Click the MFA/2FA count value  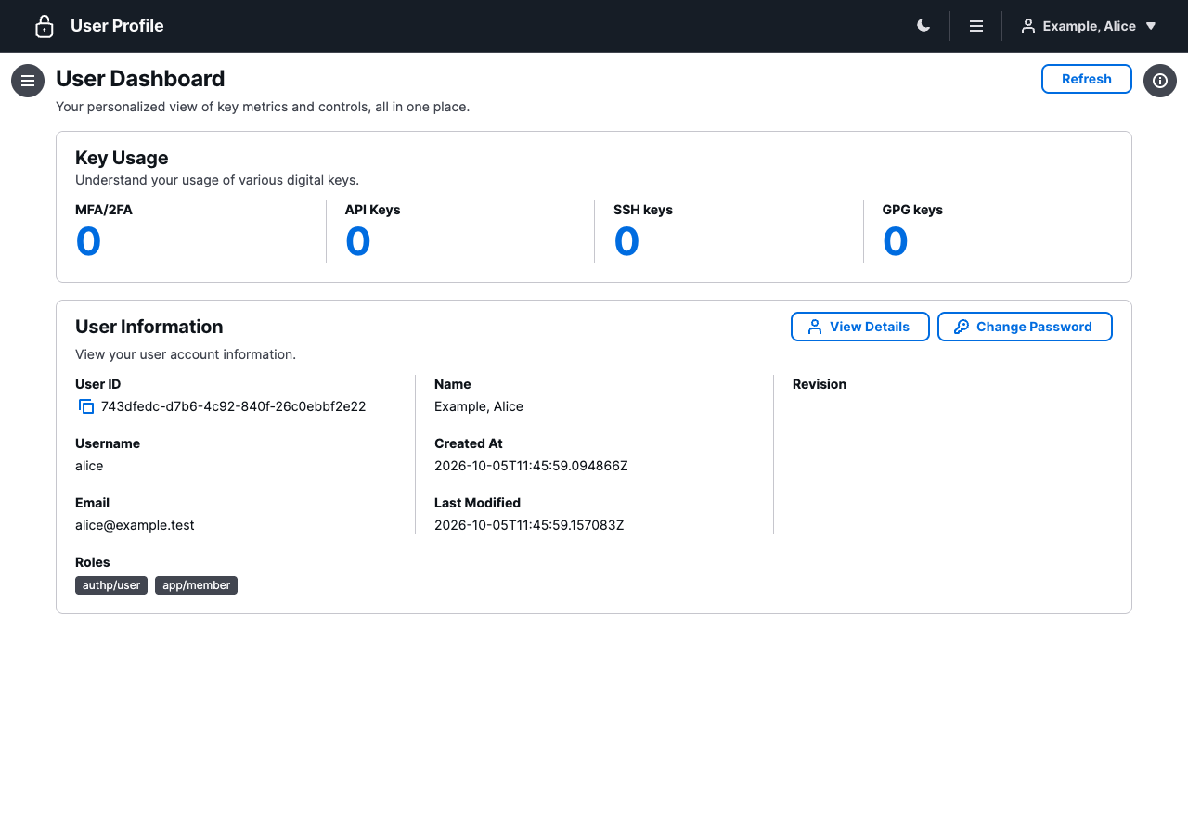(88, 241)
